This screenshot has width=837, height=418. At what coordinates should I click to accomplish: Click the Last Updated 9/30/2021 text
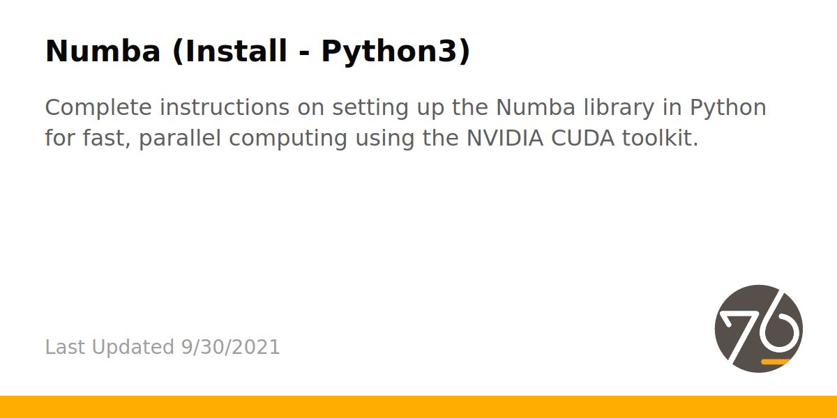[163, 347]
